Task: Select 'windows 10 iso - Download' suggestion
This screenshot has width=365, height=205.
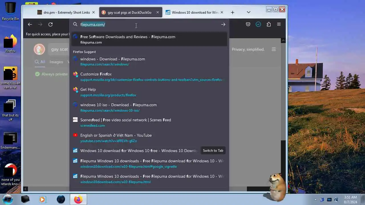Action: click(149, 107)
